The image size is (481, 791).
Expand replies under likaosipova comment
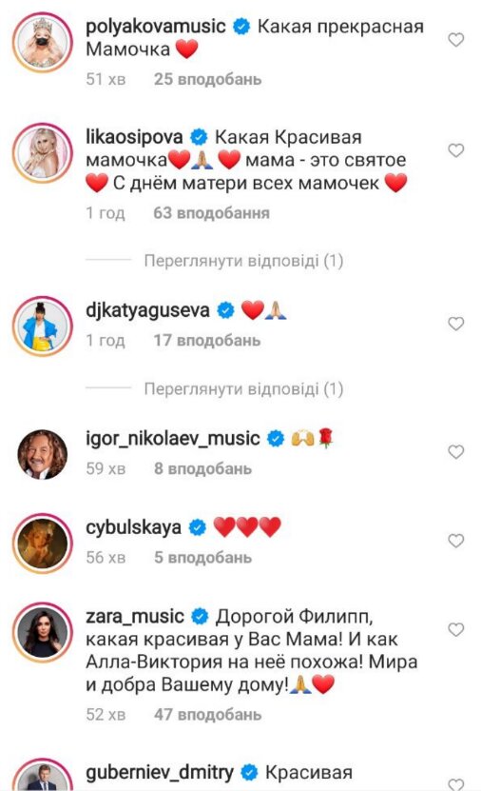243,261
